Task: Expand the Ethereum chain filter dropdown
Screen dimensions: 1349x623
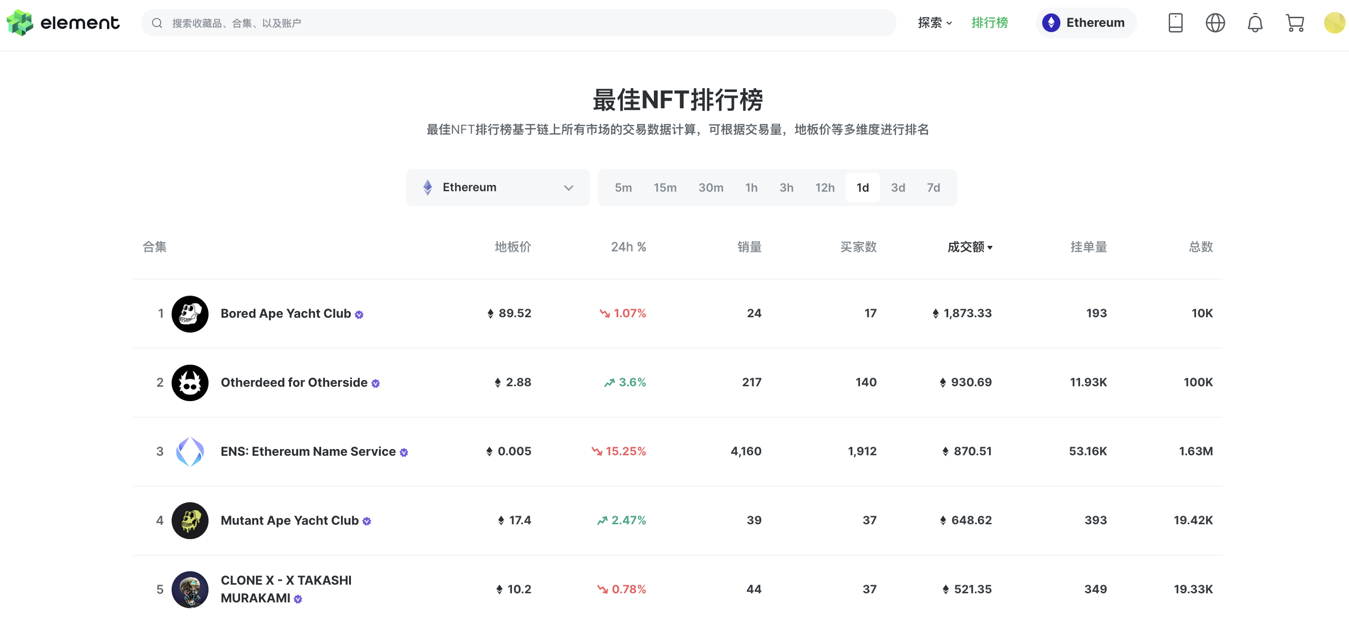Action: point(498,187)
